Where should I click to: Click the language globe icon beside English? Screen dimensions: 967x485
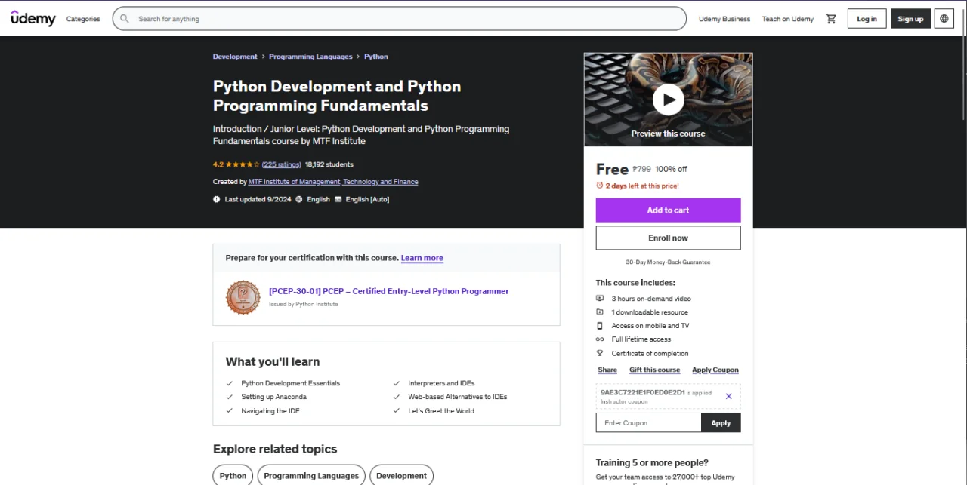pyautogui.click(x=299, y=199)
